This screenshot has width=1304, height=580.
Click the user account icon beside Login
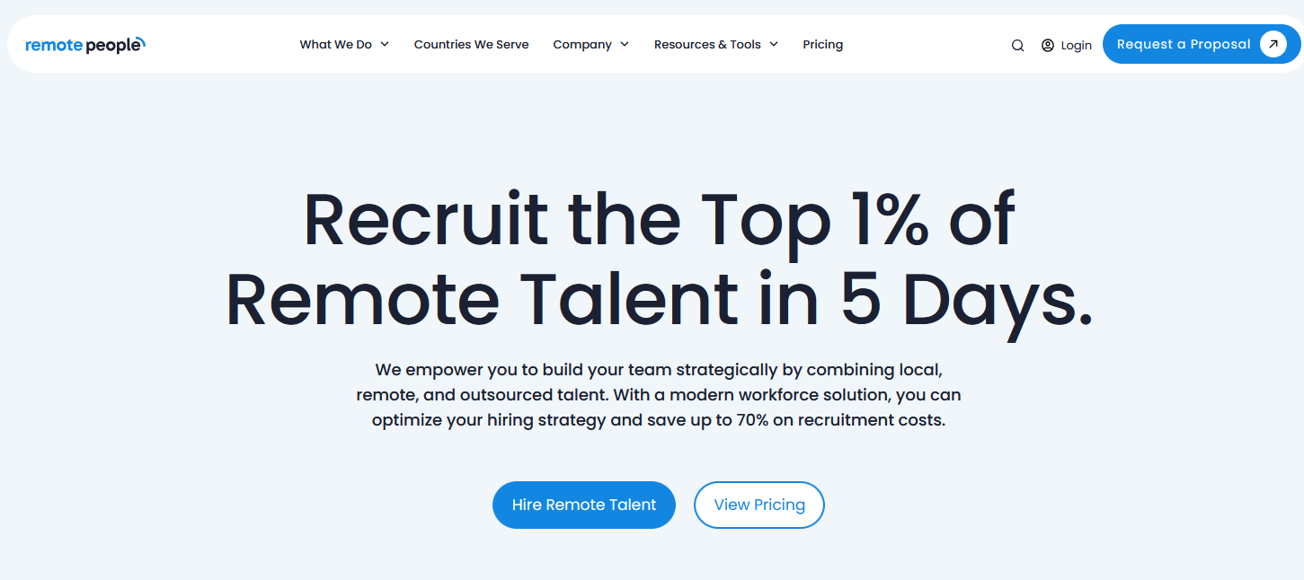point(1047,45)
